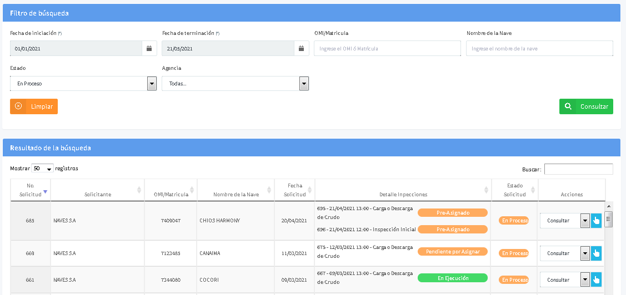
Task: Change the Mostrar registros count dropdown
Action: tap(42, 169)
